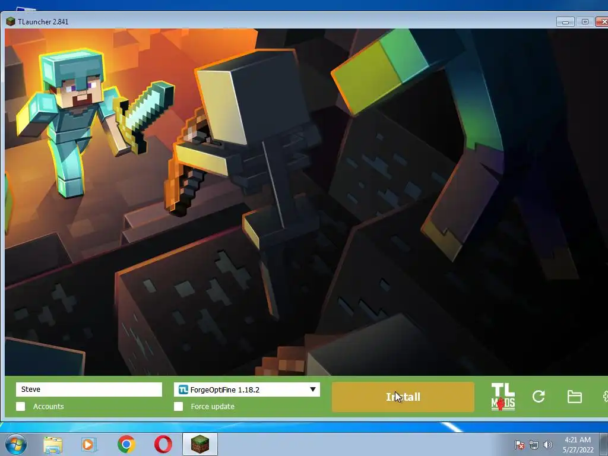Click the Action Center flag tray icon
This screenshot has width=608, height=456.
click(x=520, y=445)
